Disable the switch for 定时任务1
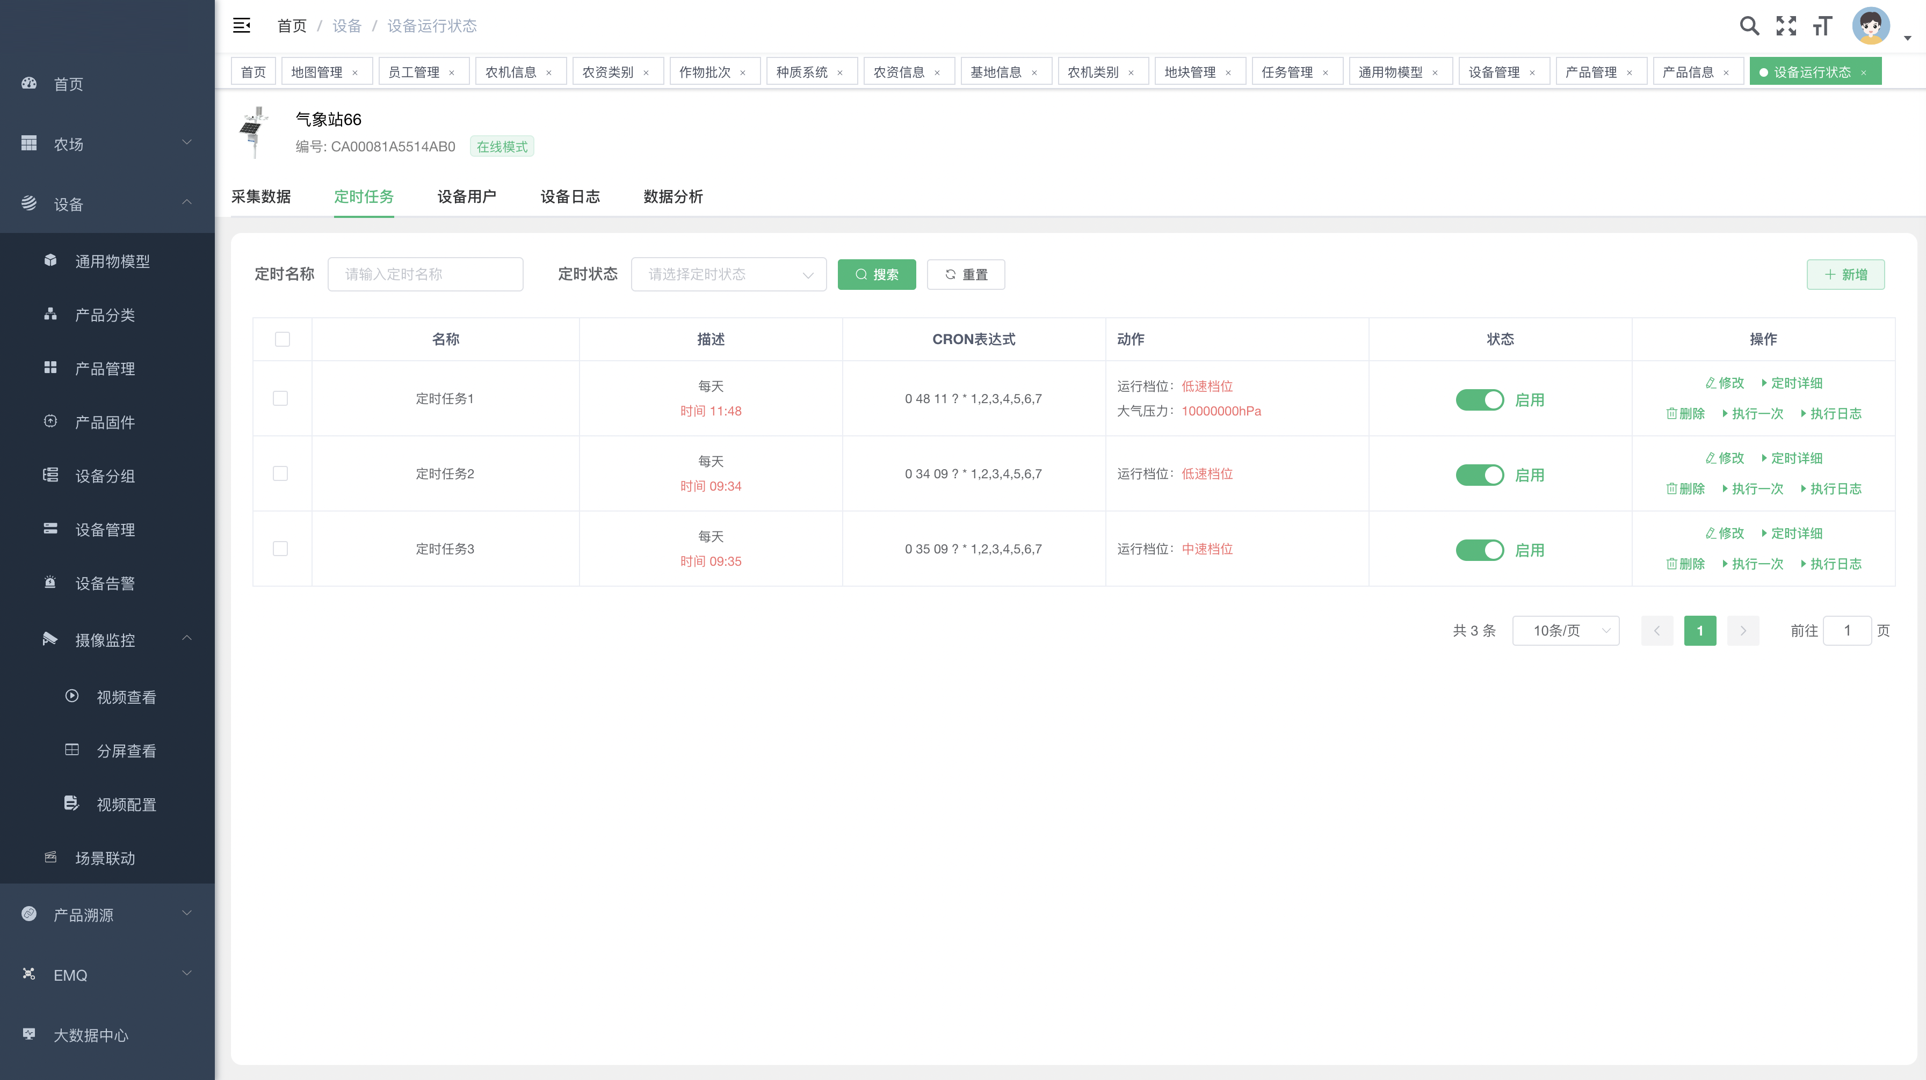Screen dimensions: 1926x1080 coord(1479,400)
